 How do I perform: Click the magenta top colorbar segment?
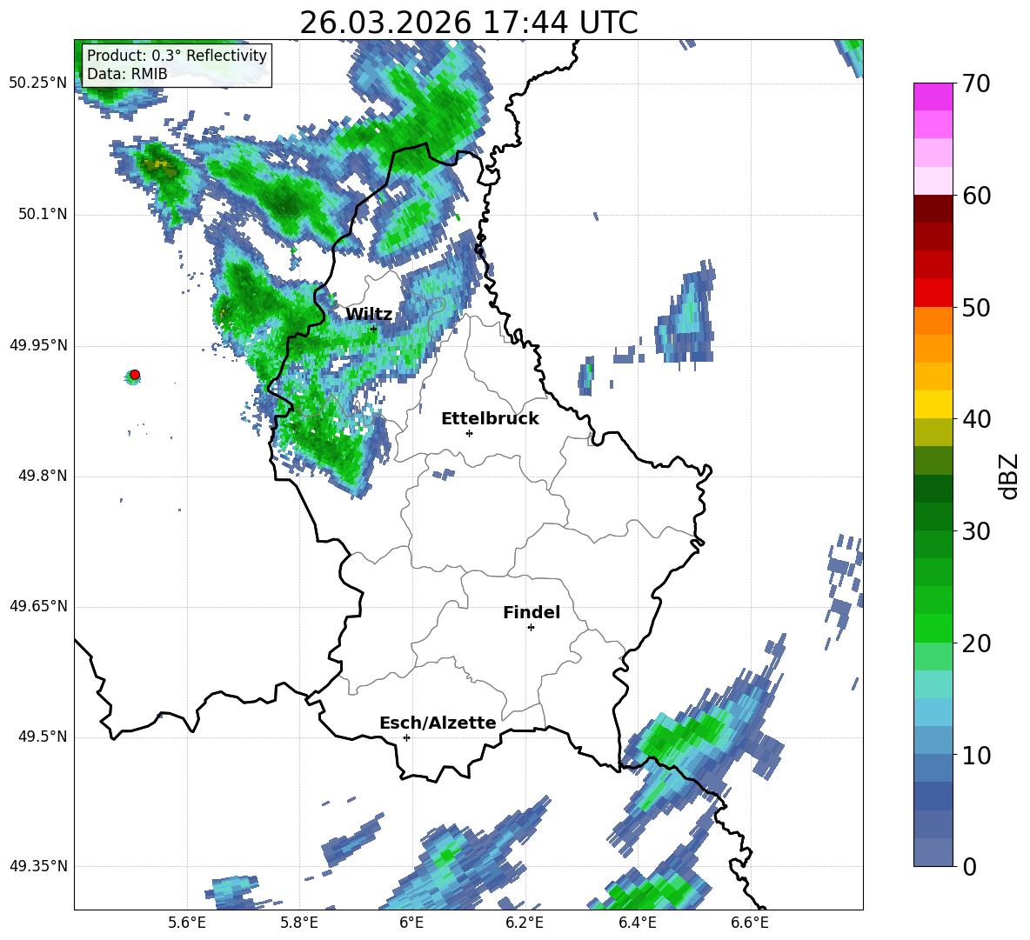coord(933,97)
